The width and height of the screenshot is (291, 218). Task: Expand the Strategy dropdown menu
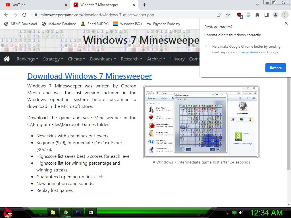click(x=53, y=59)
